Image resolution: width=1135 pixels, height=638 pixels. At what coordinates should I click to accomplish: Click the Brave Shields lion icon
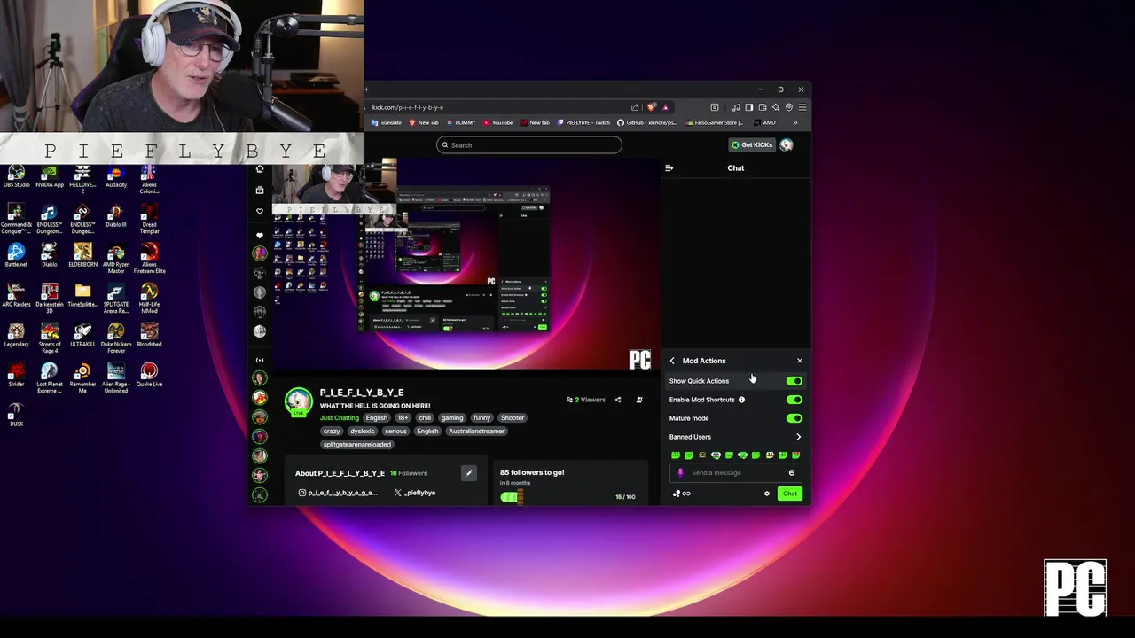tap(652, 107)
